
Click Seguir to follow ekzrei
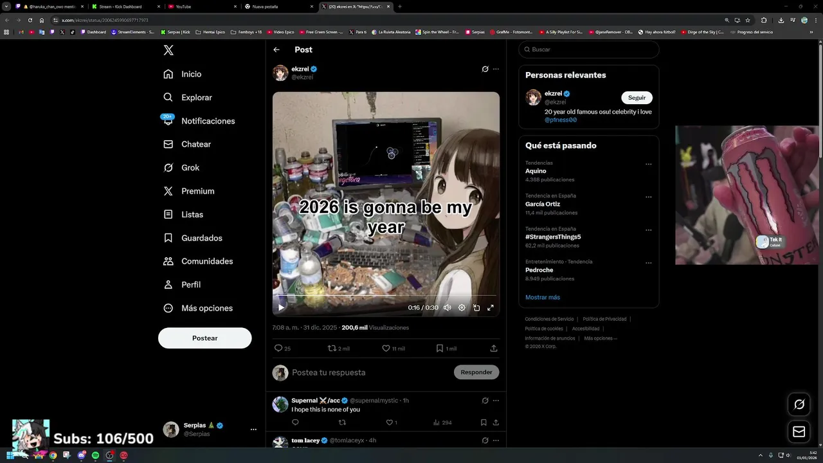(637, 98)
